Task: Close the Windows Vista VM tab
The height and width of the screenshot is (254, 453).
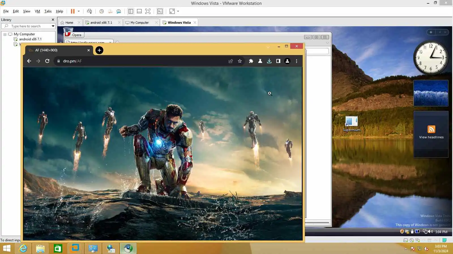Action: [195, 23]
